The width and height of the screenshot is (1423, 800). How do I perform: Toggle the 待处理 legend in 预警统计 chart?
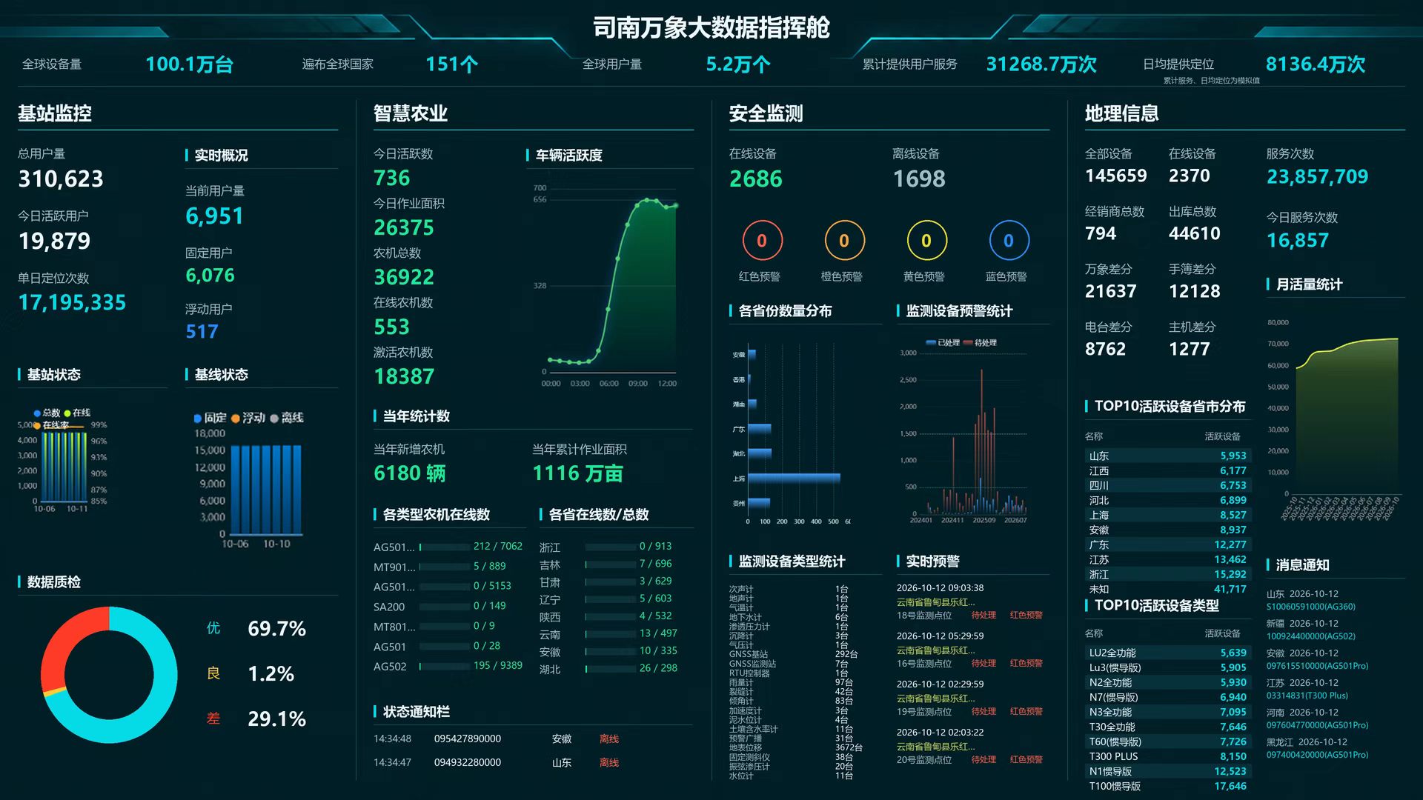980,343
